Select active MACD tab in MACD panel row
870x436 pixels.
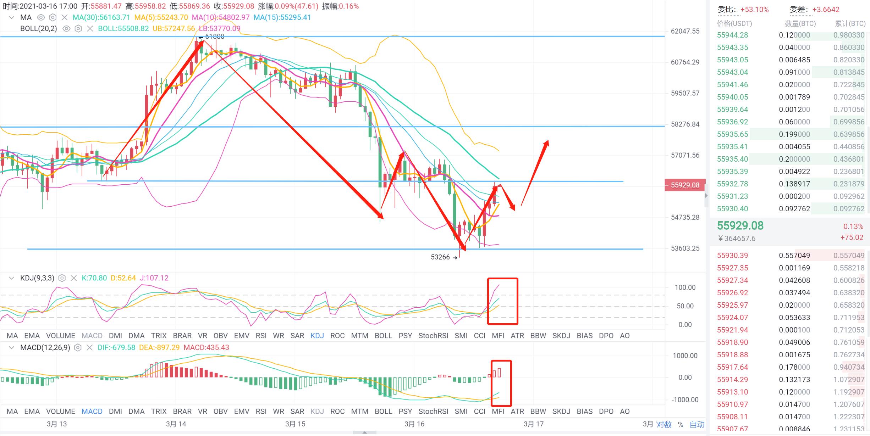(x=92, y=412)
